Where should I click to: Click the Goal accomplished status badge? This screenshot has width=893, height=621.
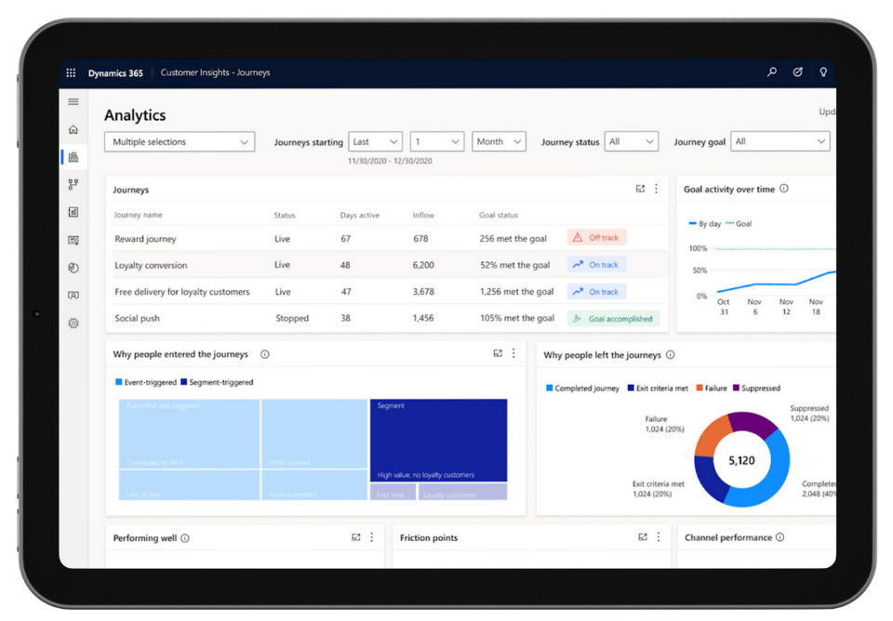613,319
